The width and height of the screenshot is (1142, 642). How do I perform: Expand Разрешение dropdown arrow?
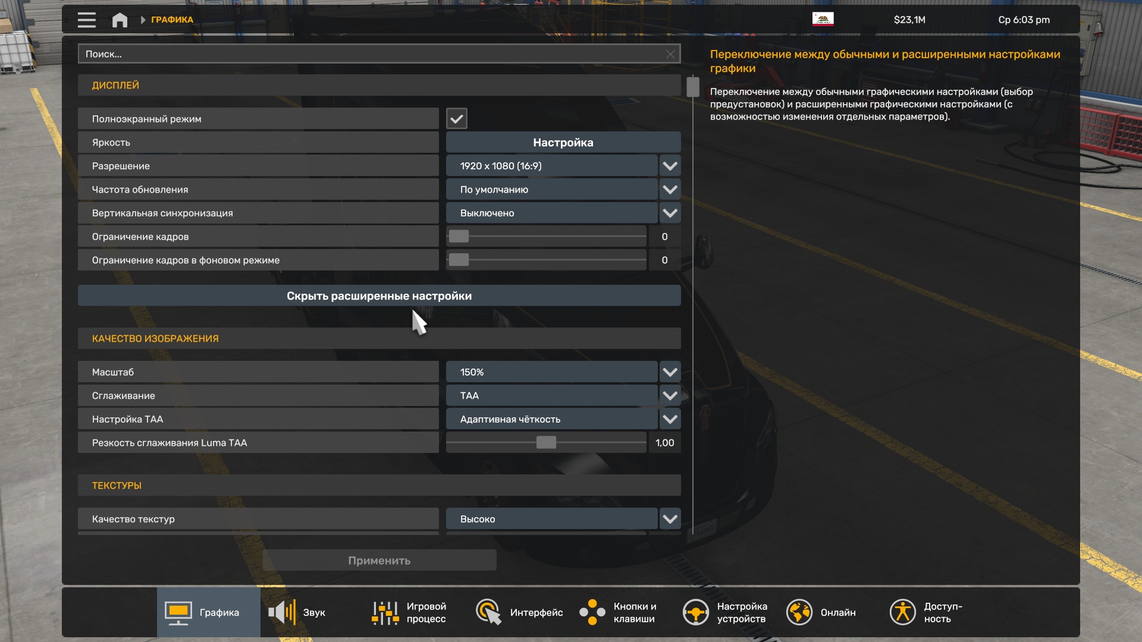(670, 166)
